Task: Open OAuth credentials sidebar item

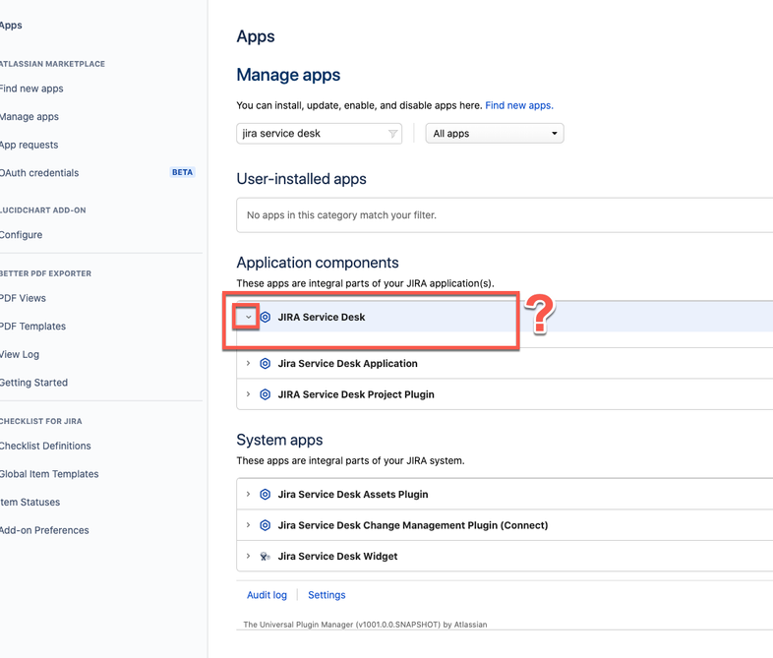Action: click(39, 173)
